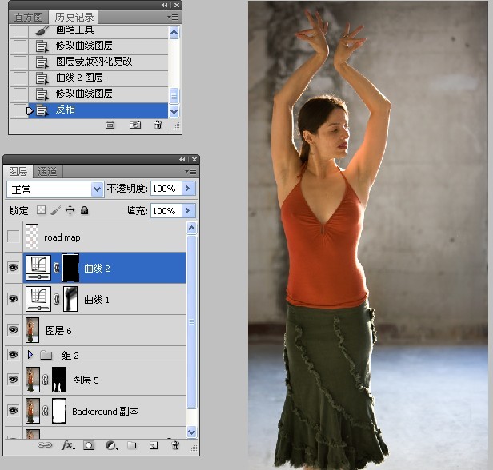Hide Background 副本 layer eye
Viewport: 493px width, 470px height.
[13, 410]
